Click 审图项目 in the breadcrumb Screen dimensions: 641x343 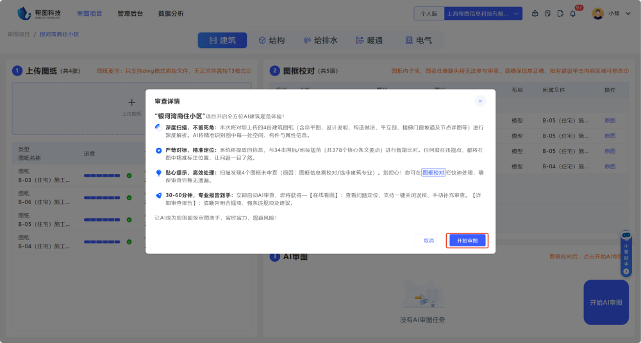pos(19,34)
